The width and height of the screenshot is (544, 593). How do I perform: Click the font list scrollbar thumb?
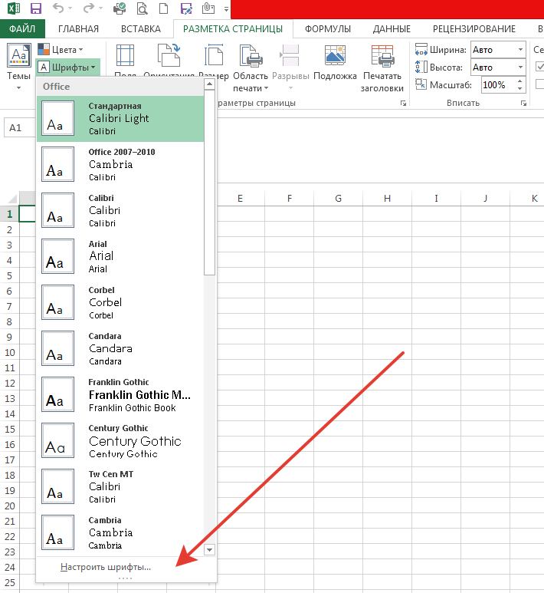[x=209, y=183]
